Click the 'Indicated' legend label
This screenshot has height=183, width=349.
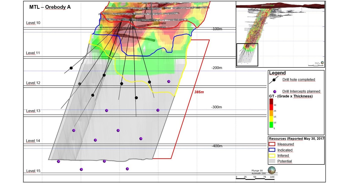(x=285, y=150)
